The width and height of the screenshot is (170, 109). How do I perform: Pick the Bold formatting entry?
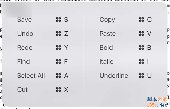pos(106,48)
